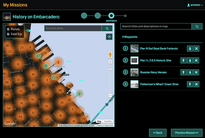Drop the Street View pegman icon
The height and width of the screenshot is (138, 205).
110,55
